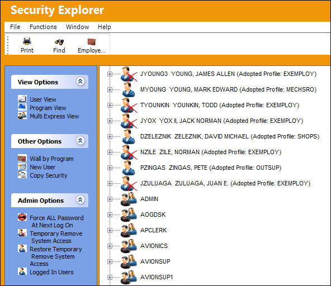Screen dimensions: 331x286
Task: Click the group icon for AVIONSUP
Action: (129, 261)
